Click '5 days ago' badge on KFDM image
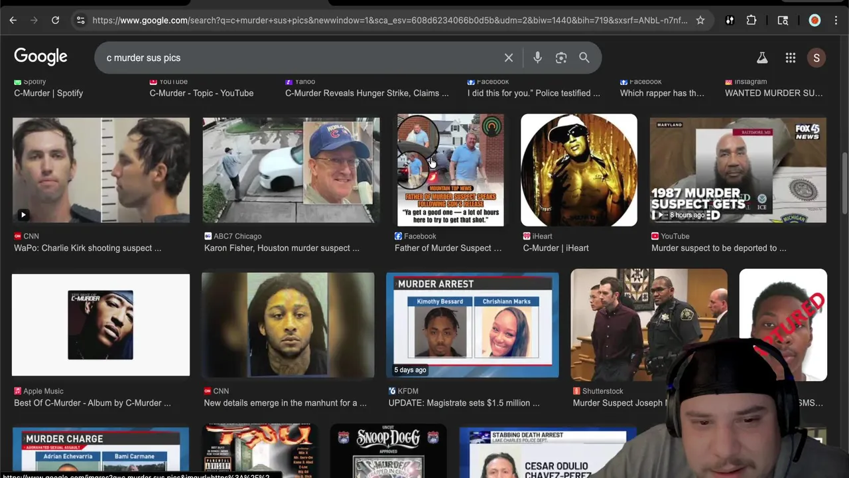849x478 pixels. coord(410,370)
